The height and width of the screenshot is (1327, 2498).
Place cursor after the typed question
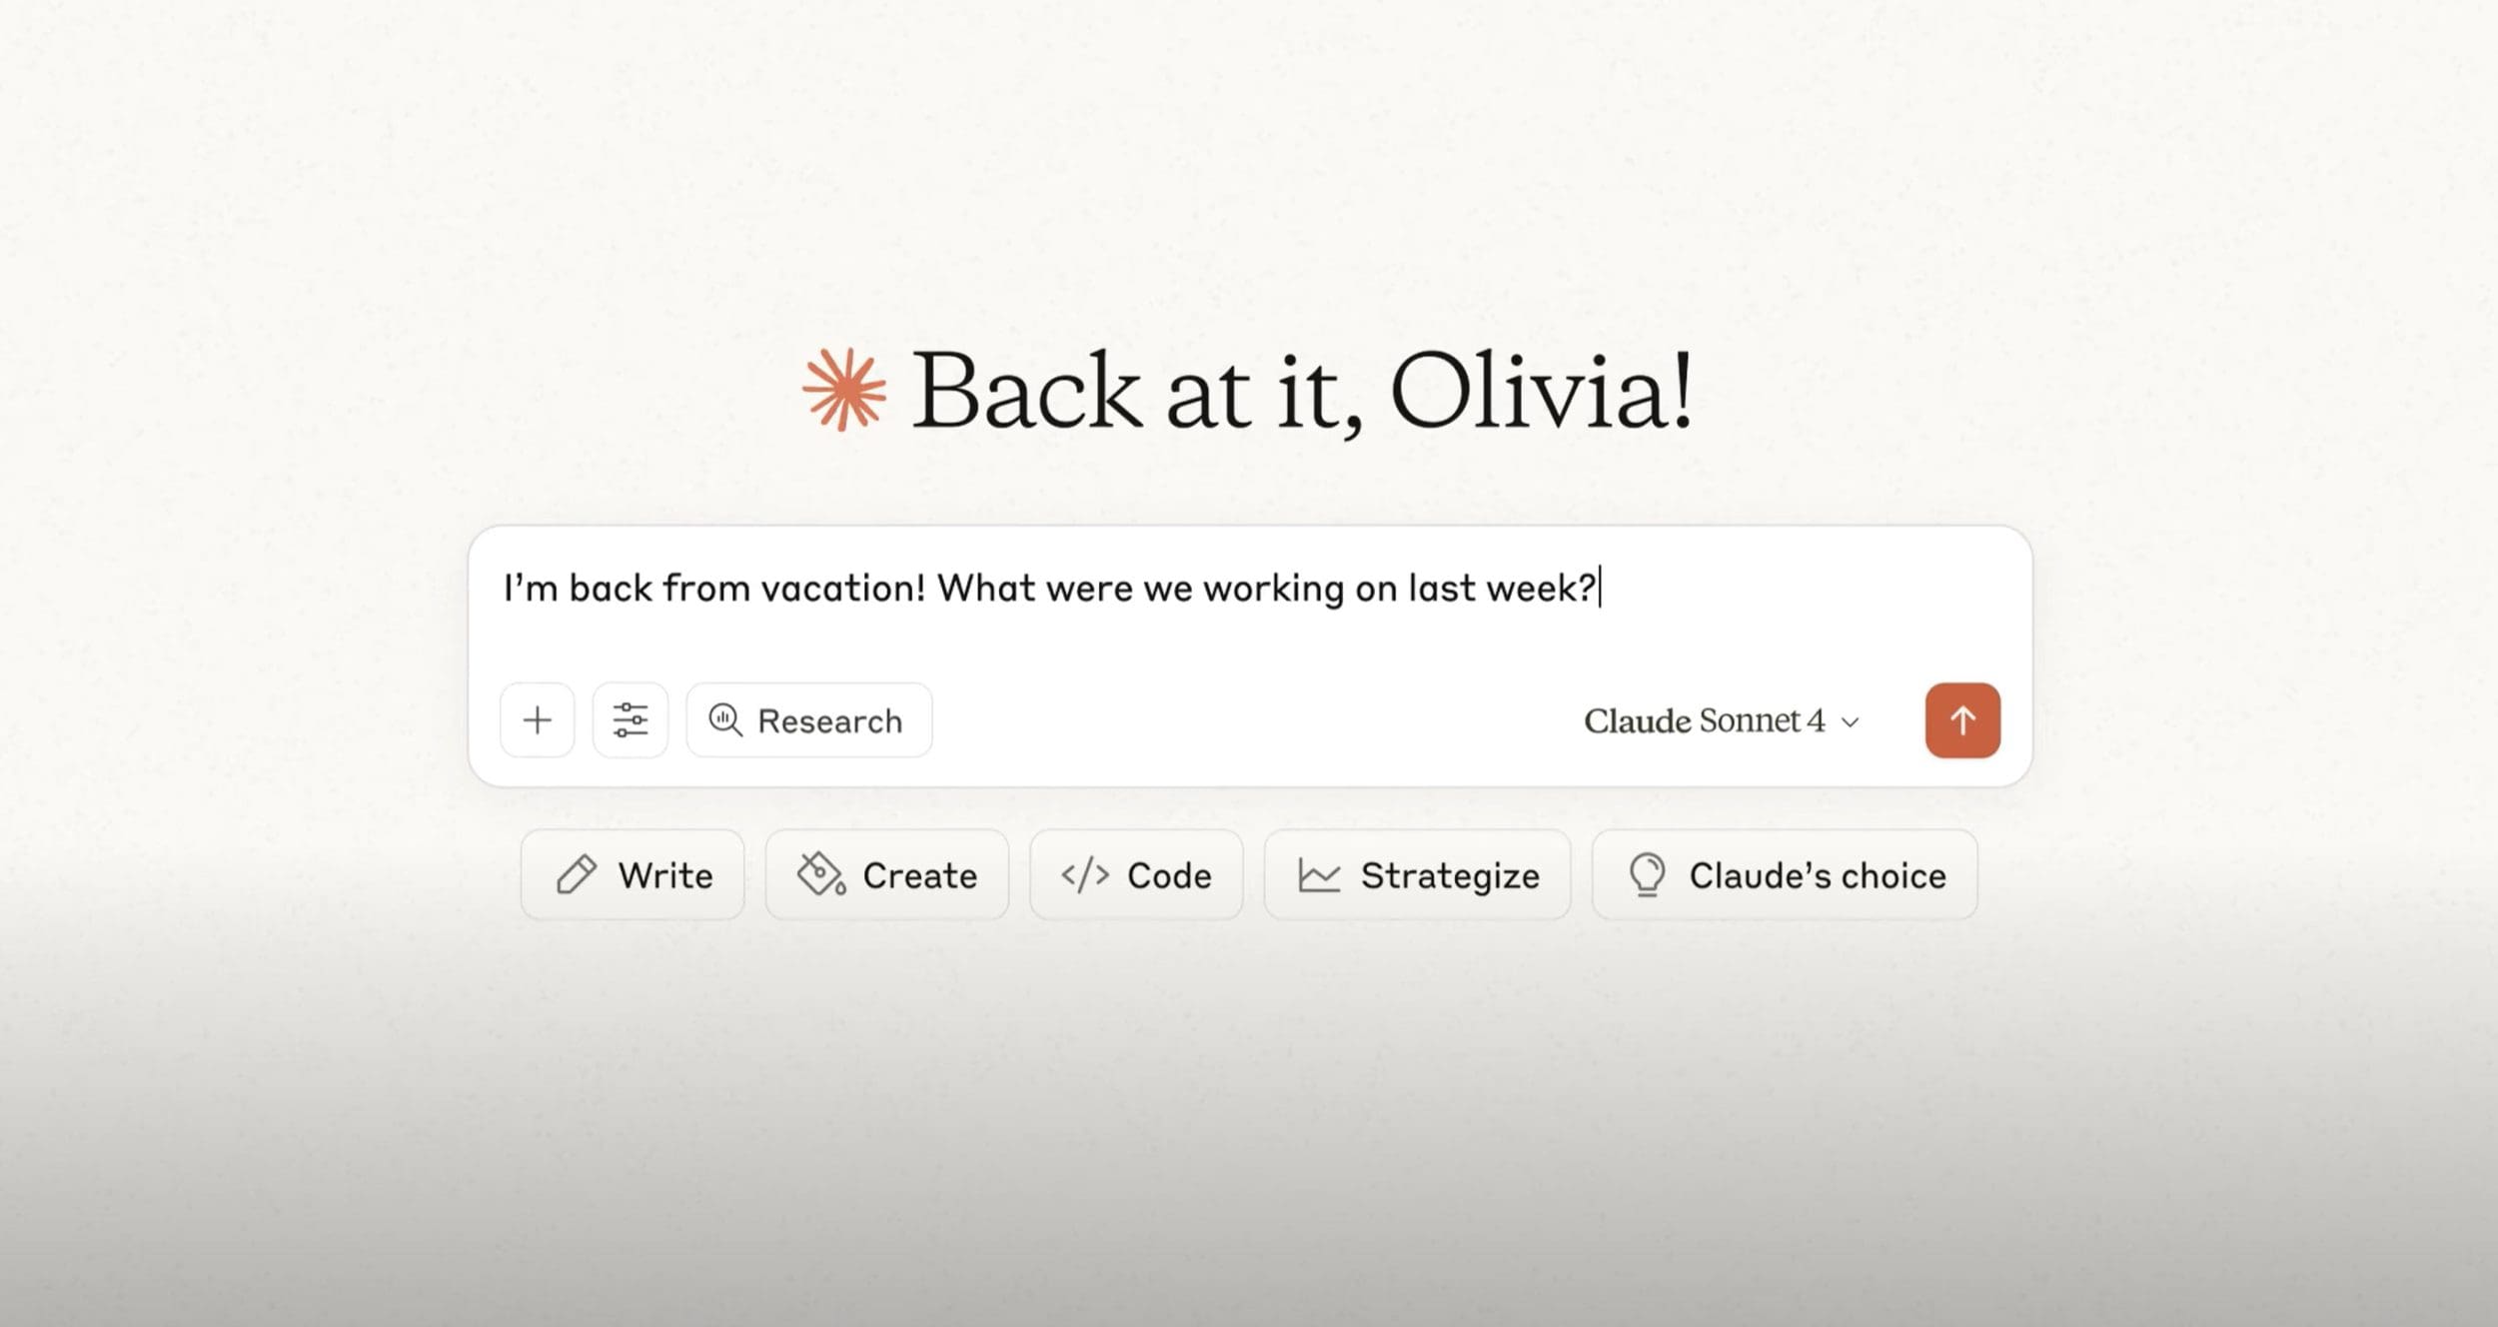[x=1600, y=588]
